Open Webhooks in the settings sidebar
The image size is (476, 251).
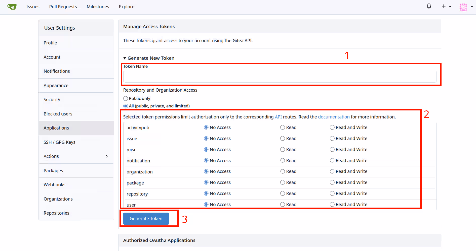pyautogui.click(x=54, y=185)
